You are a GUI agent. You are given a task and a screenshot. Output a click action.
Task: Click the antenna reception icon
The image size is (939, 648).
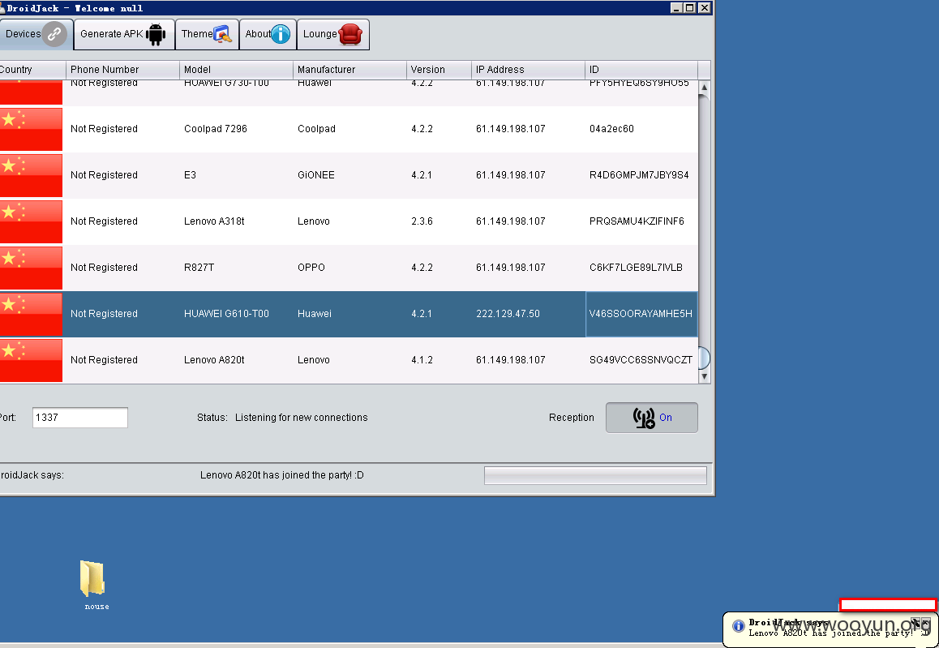tap(645, 418)
